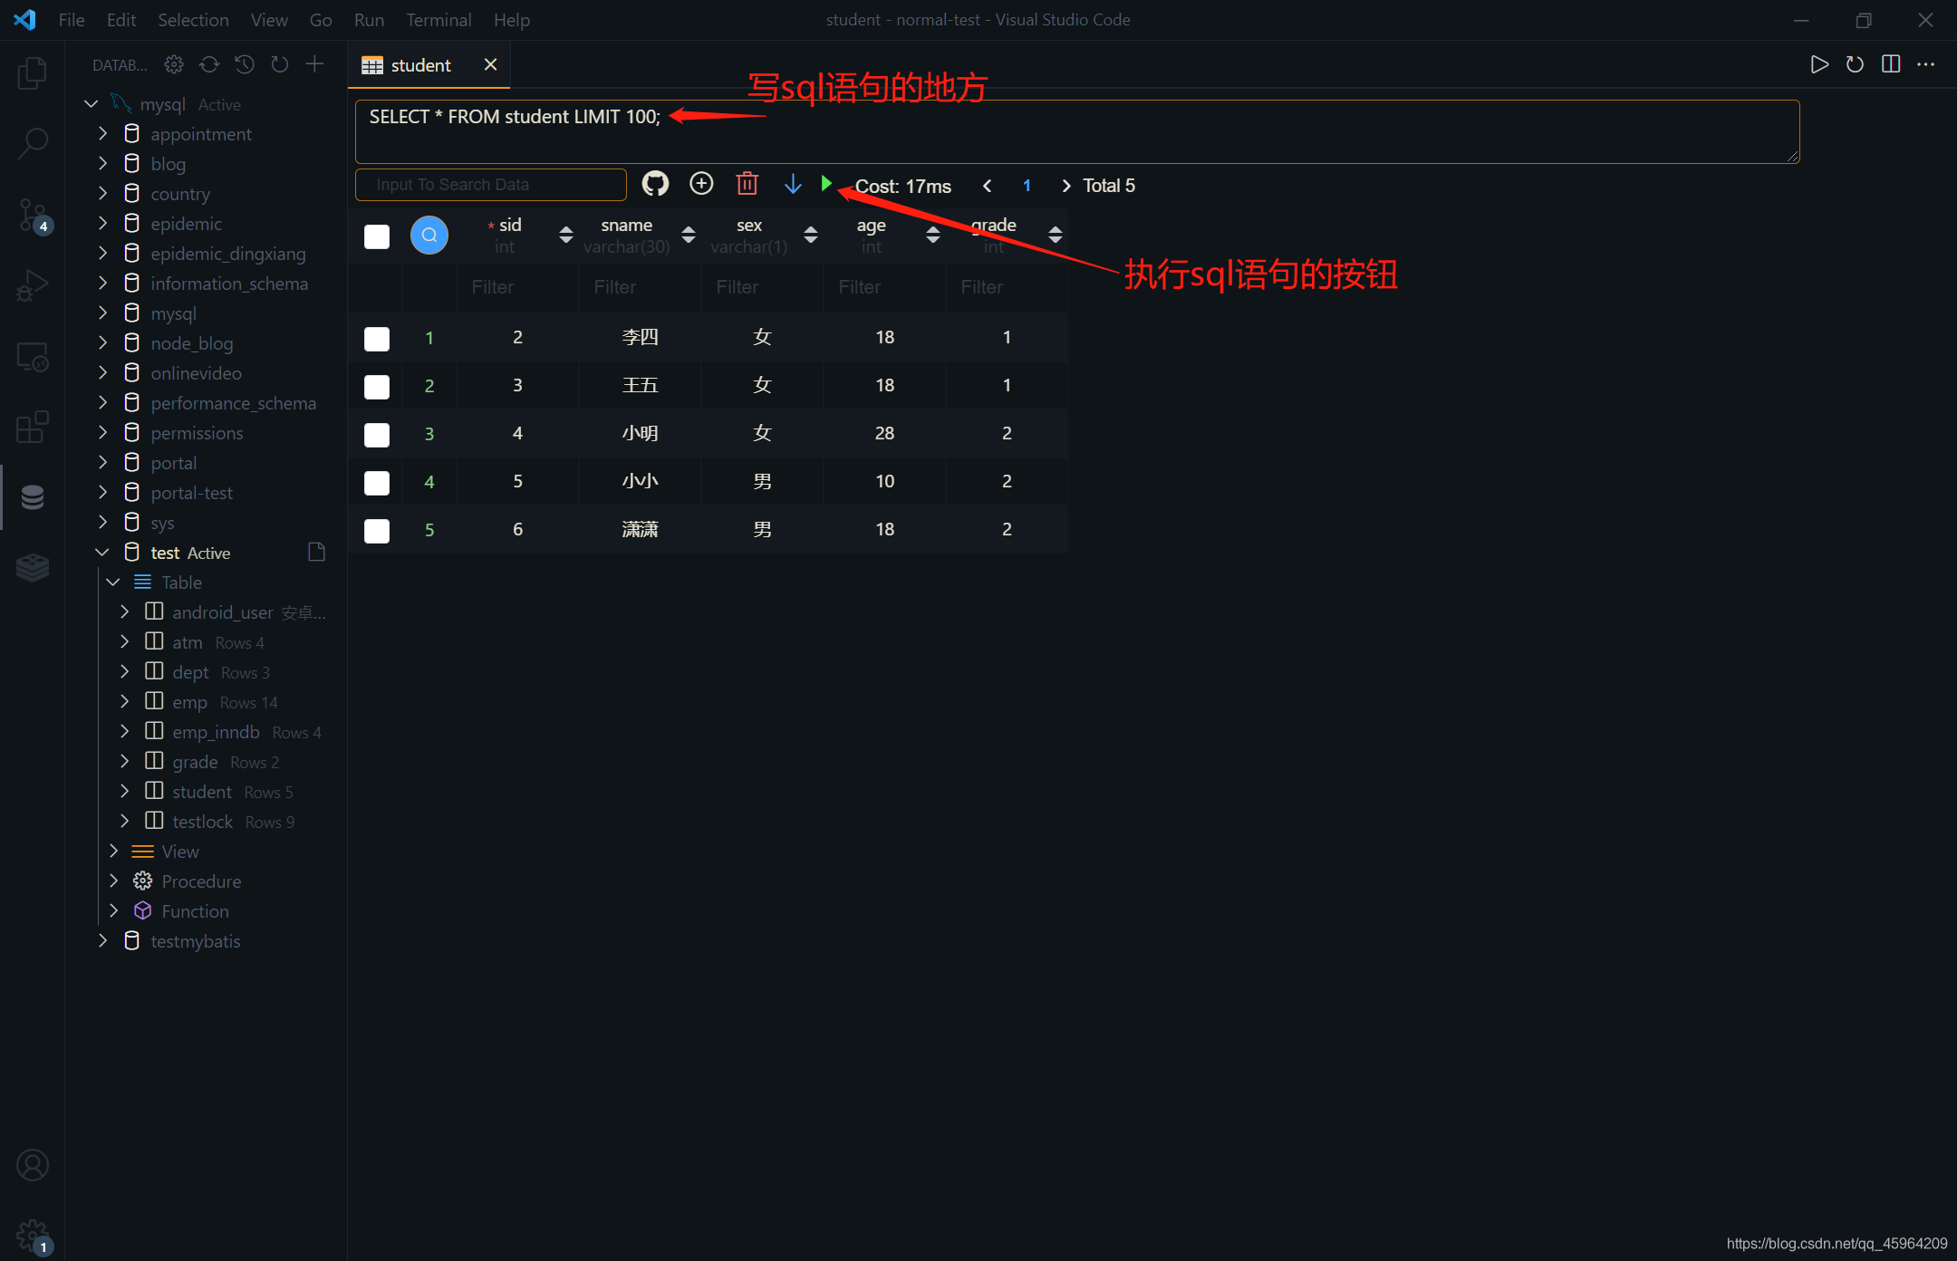Image resolution: width=1957 pixels, height=1261 pixels.
Task: Open query history icon in database panel
Action: click(x=245, y=64)
